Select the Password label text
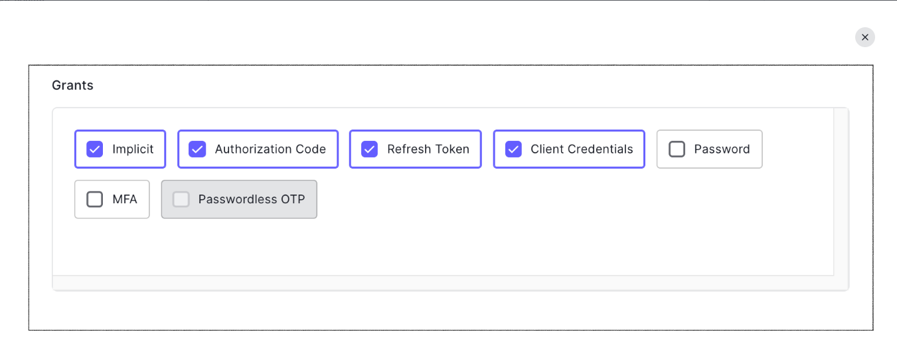 click(x=722, y=149)
